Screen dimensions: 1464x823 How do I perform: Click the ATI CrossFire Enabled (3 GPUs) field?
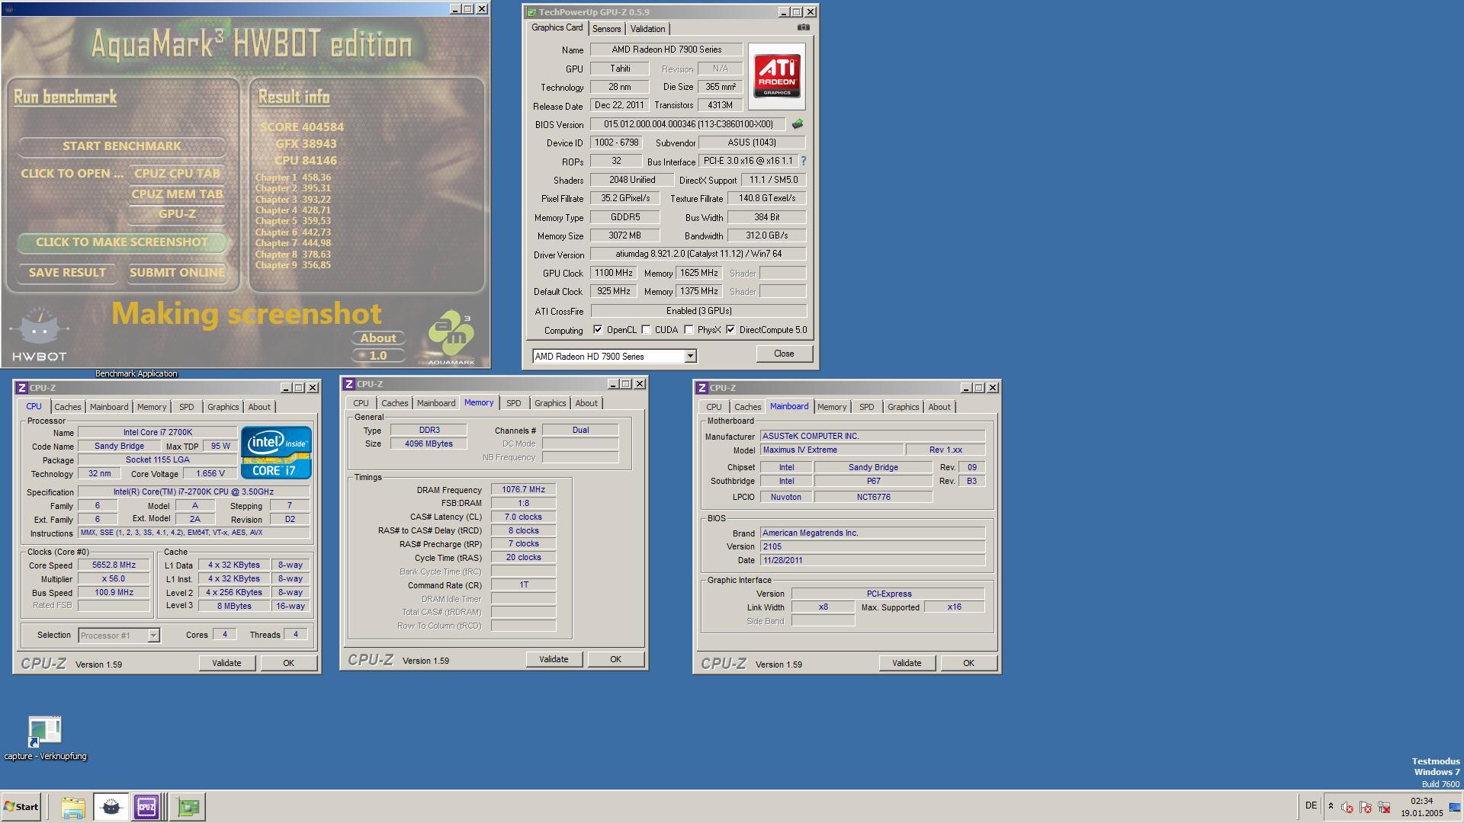(698, 311)
